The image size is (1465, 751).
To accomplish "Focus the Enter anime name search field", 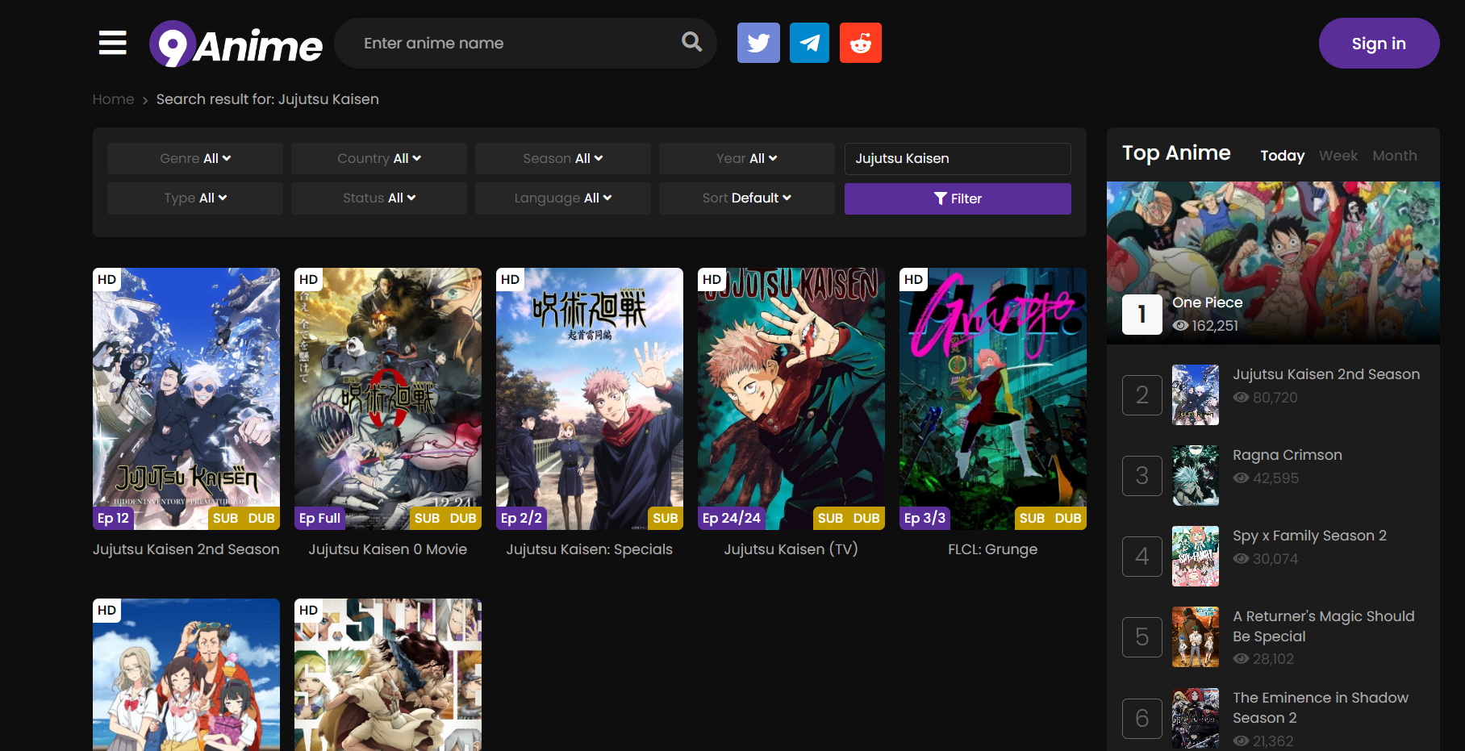I will 516,44.
